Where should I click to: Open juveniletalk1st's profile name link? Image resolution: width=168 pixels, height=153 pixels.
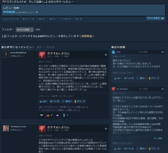(18, 53)
